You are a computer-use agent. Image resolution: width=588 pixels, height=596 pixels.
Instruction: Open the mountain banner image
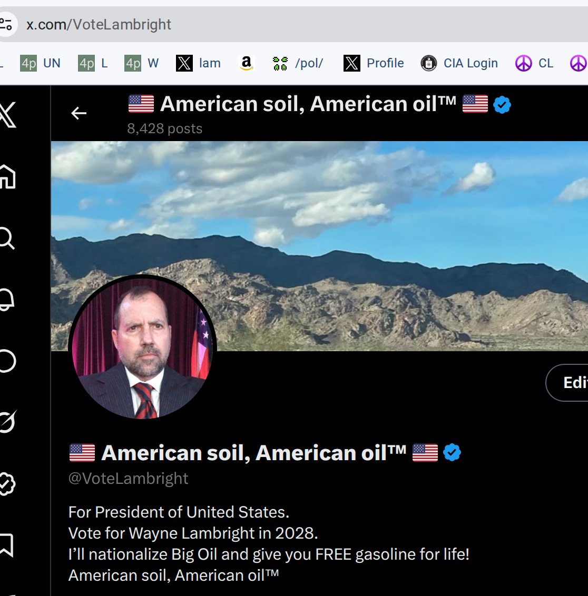point(319,246)
